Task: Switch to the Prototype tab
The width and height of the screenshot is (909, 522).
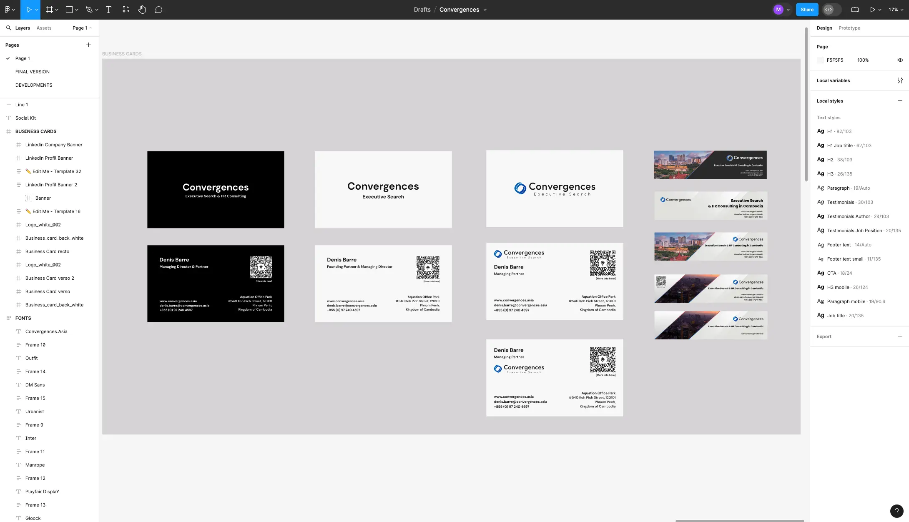Action: tap(849, 28)
